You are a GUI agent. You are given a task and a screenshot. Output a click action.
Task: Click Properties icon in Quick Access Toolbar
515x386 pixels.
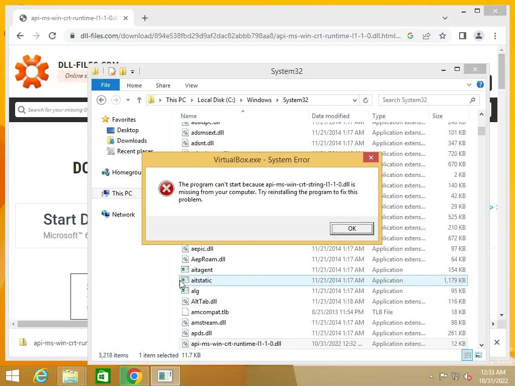pos(112,71)
